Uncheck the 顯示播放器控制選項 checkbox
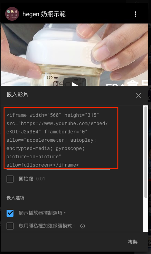The width and height of the screenshot is (151, 254). coord(10,213)
